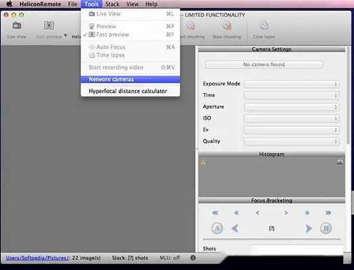The image size is (354, 270).
Task: Open the Exposure Mode dropdown
Action: click(291, 84)
